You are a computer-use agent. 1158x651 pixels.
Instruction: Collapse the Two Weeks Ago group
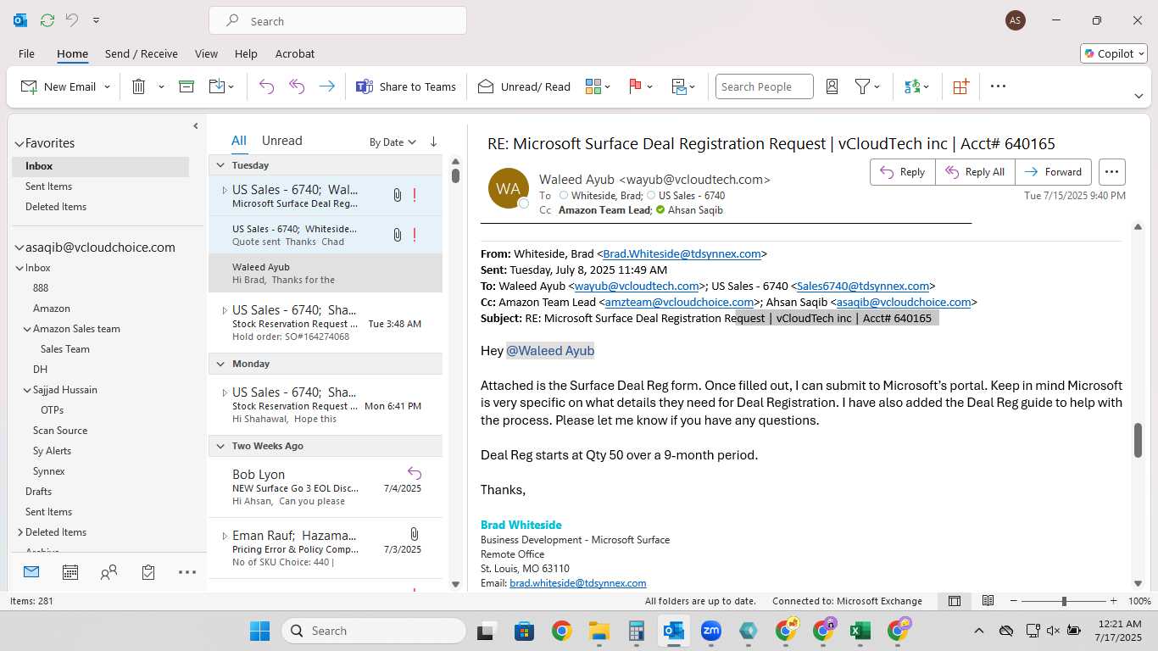220,446
